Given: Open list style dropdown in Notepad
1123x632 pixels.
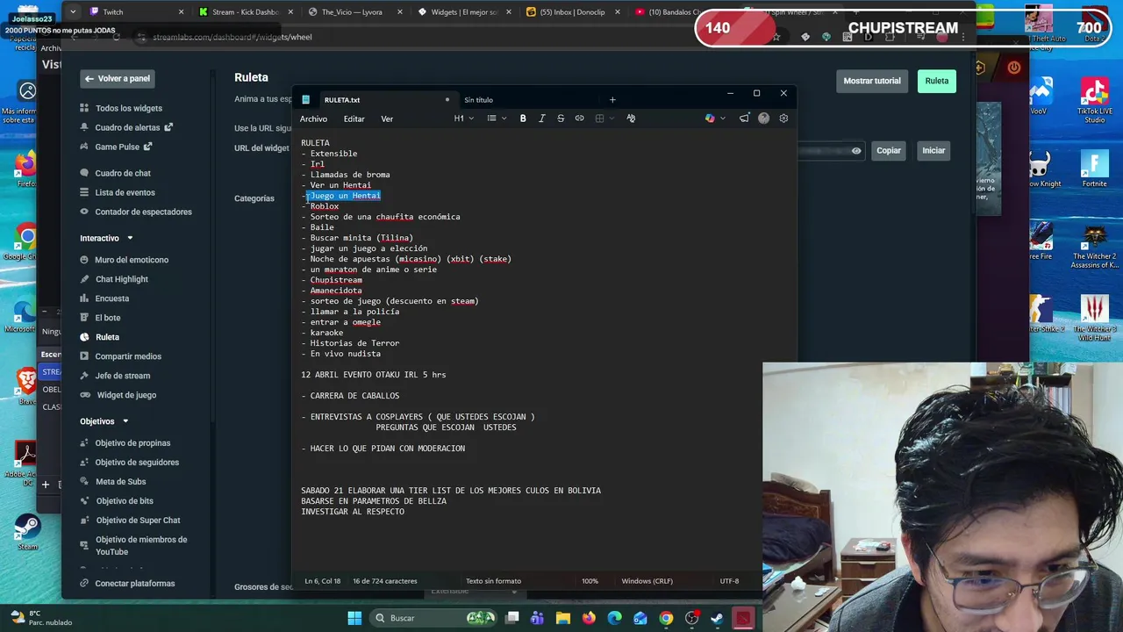Looking at the screenshot, I should click(497, 118).
